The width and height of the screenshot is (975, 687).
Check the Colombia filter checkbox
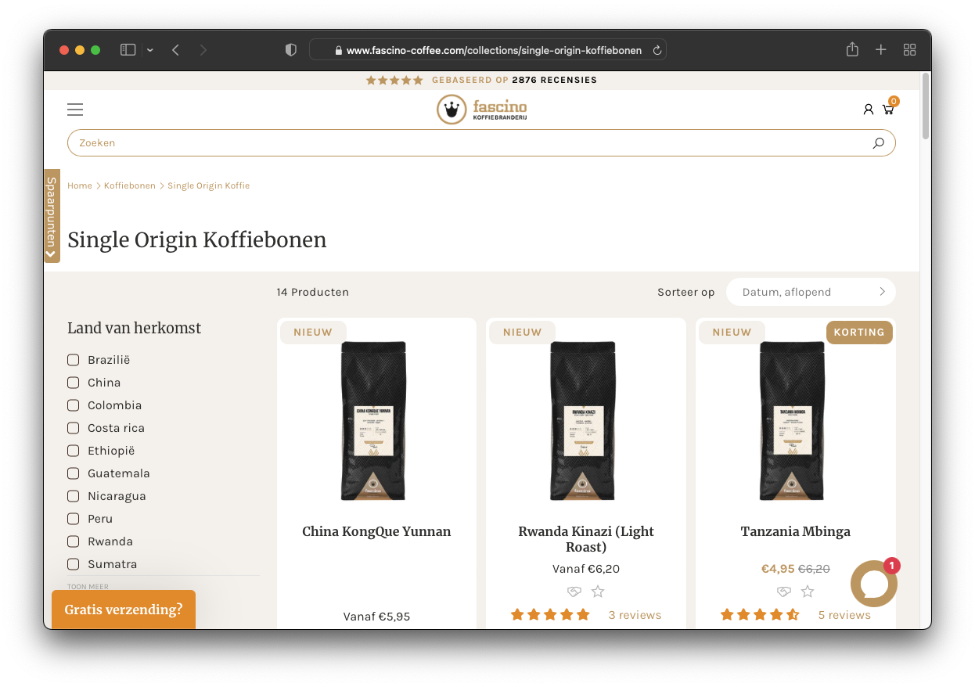point(74,405)
